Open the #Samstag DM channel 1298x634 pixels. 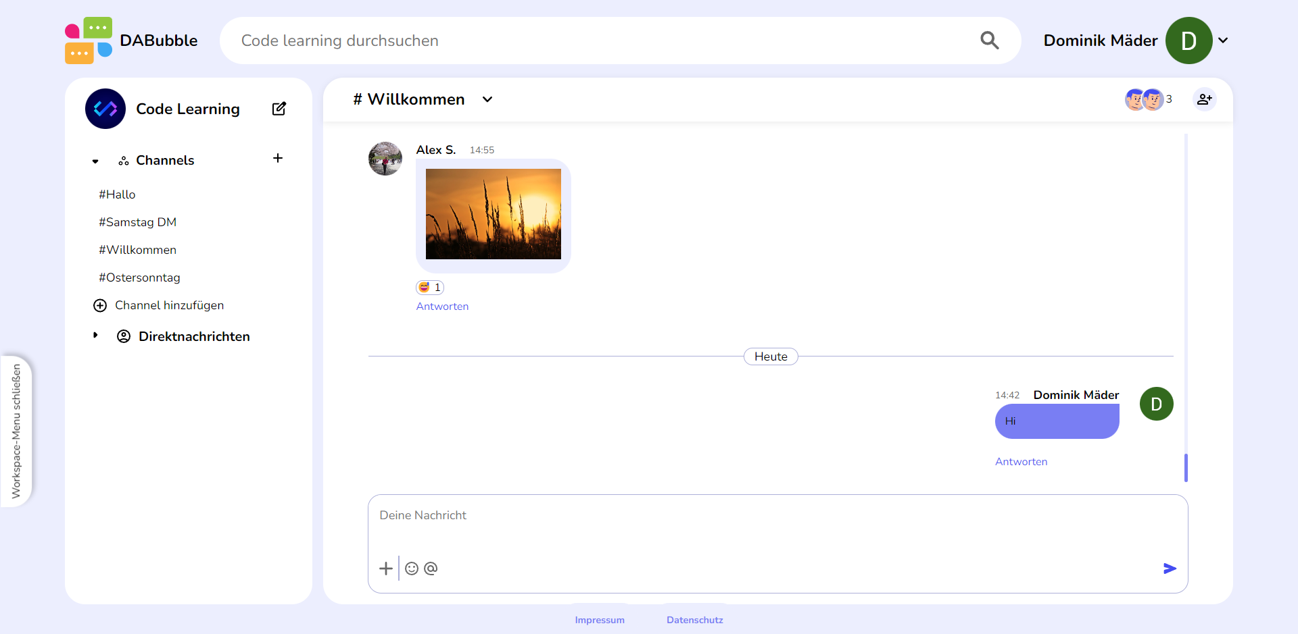[x=137, y=221]
